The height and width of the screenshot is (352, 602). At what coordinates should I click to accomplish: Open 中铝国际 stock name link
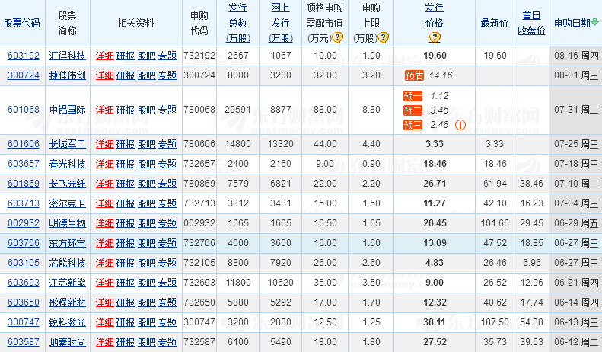click(x=68, y=110)
